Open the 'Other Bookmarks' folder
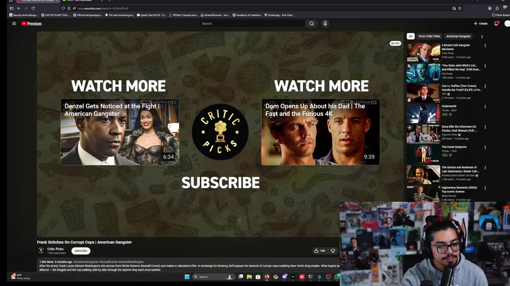The height and width of the screenshot is (286, 510). pos(501,15)
